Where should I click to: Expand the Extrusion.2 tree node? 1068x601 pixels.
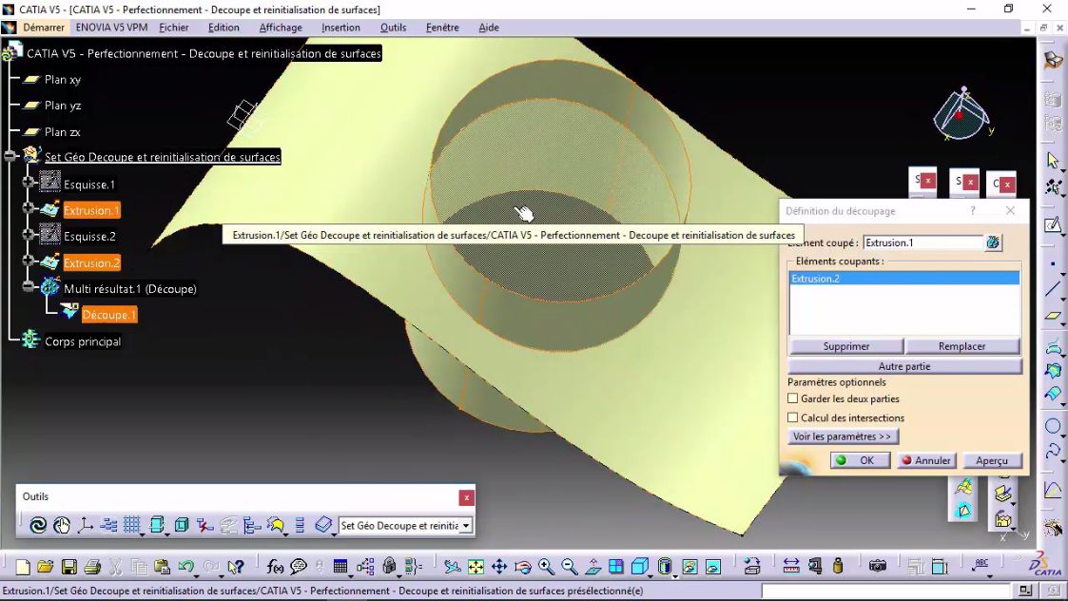(28, 261)
